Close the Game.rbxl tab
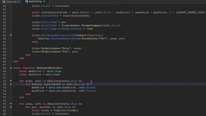 pyautogui.click(x=19, y=2)
